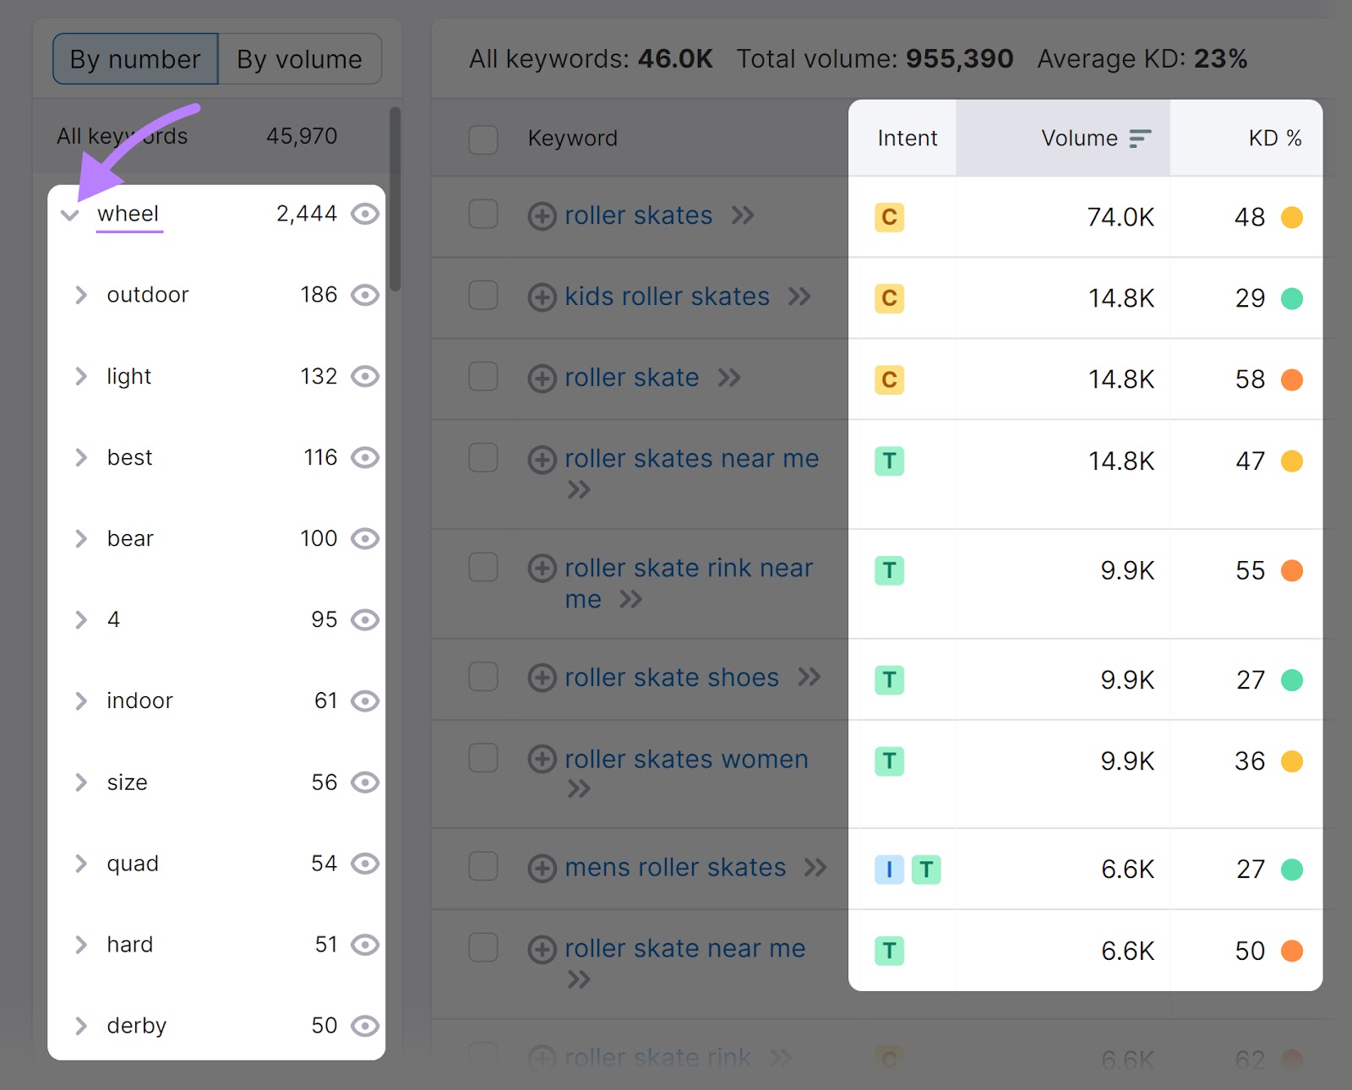Switch to the "By volume" tab

pyautogui.click(x=298, y=58)
